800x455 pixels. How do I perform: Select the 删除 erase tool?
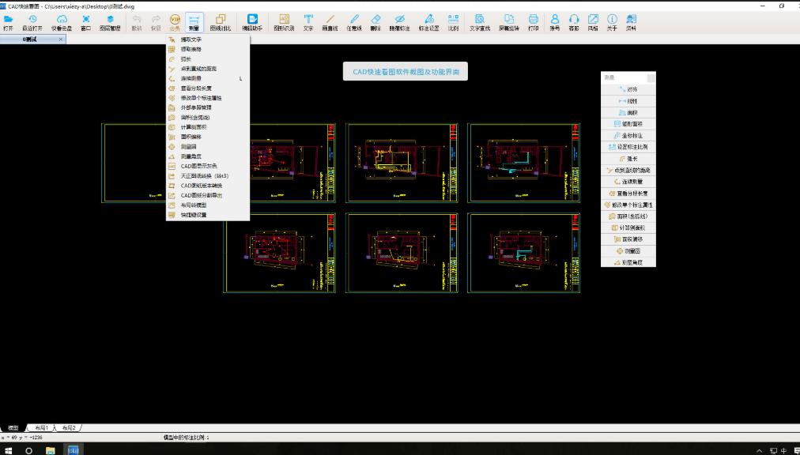tap(376, 21)
